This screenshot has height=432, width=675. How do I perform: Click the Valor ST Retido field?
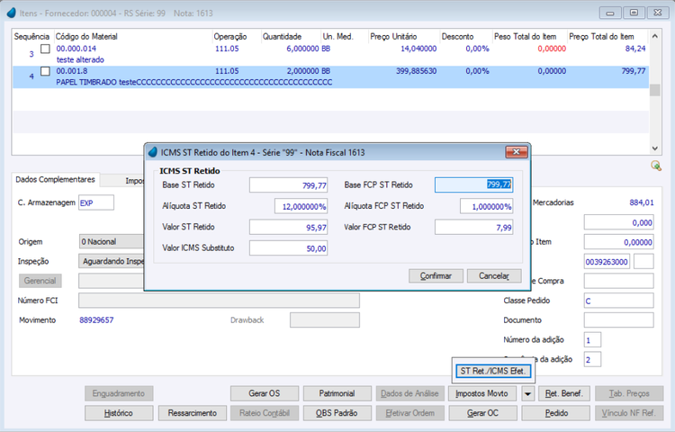point(288,227)
